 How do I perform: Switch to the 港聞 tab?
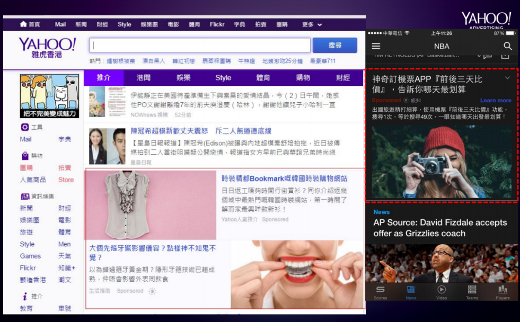pyautogui.click(x=144, y=78)
